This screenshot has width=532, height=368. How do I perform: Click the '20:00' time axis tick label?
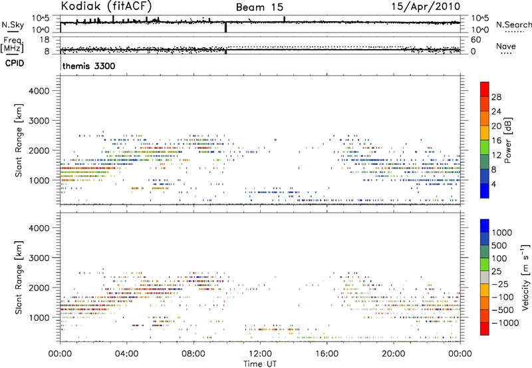393,354
